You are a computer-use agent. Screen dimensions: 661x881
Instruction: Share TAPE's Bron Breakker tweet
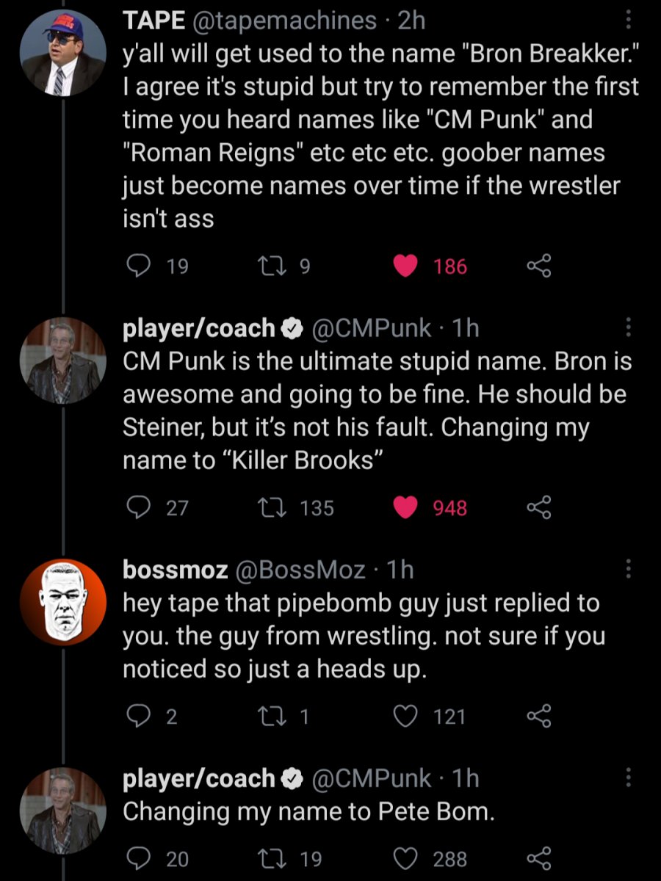[x=539, y=267]
